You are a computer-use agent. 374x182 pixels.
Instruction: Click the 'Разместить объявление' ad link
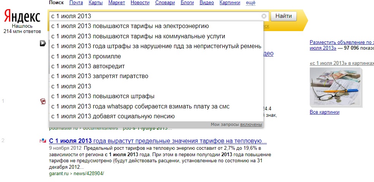coord(341,42)
